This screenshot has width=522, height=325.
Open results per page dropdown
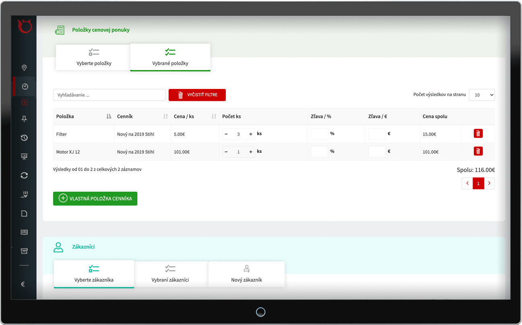[x=482, y=95]
